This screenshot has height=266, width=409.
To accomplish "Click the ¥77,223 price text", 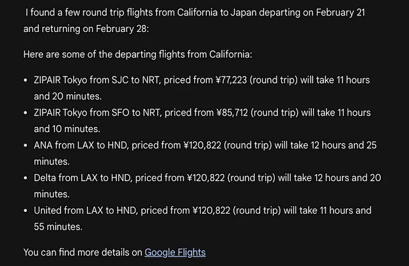I will 231,80.
